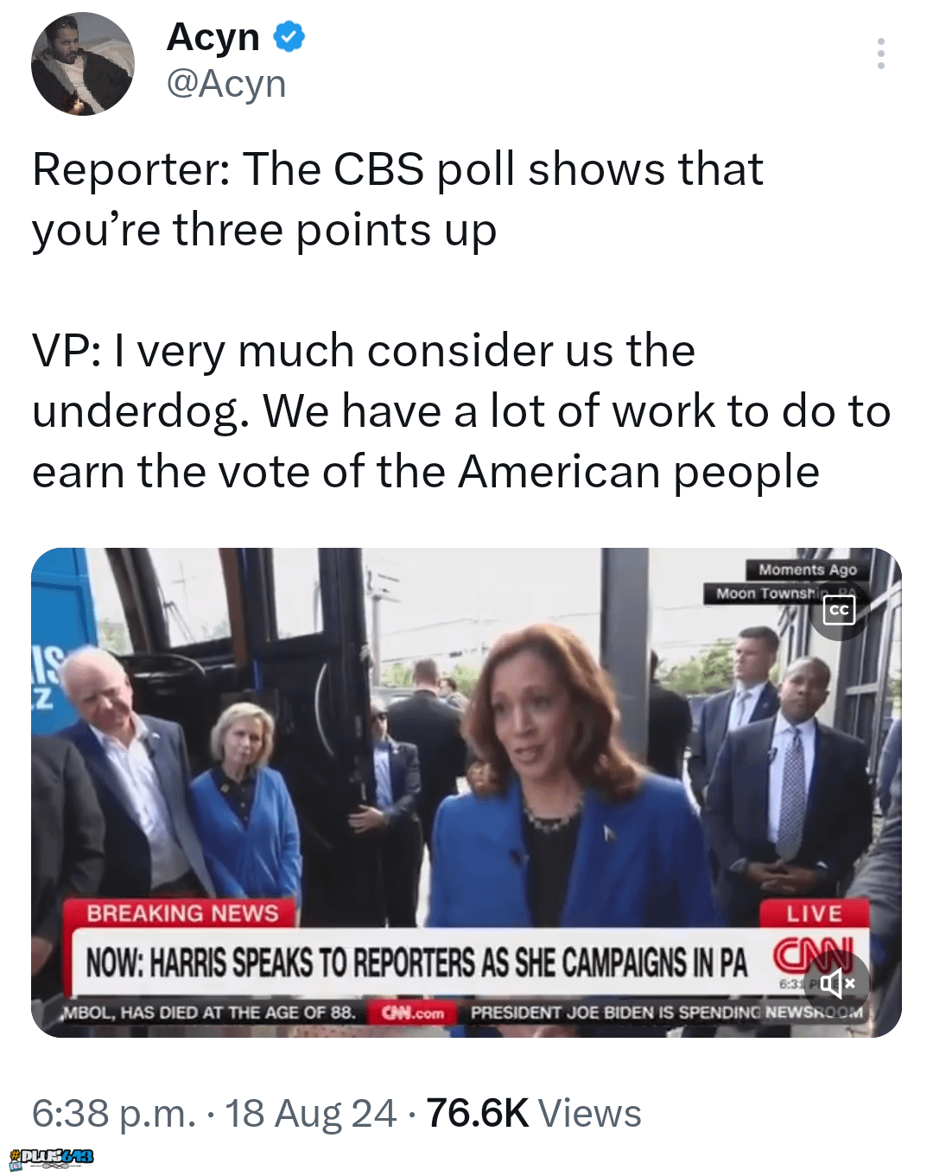The width and height of the screenshot is (933, 1176).
Task: Click the Moon Township location label
Action: pyautogui.click(x=769, y=593)
